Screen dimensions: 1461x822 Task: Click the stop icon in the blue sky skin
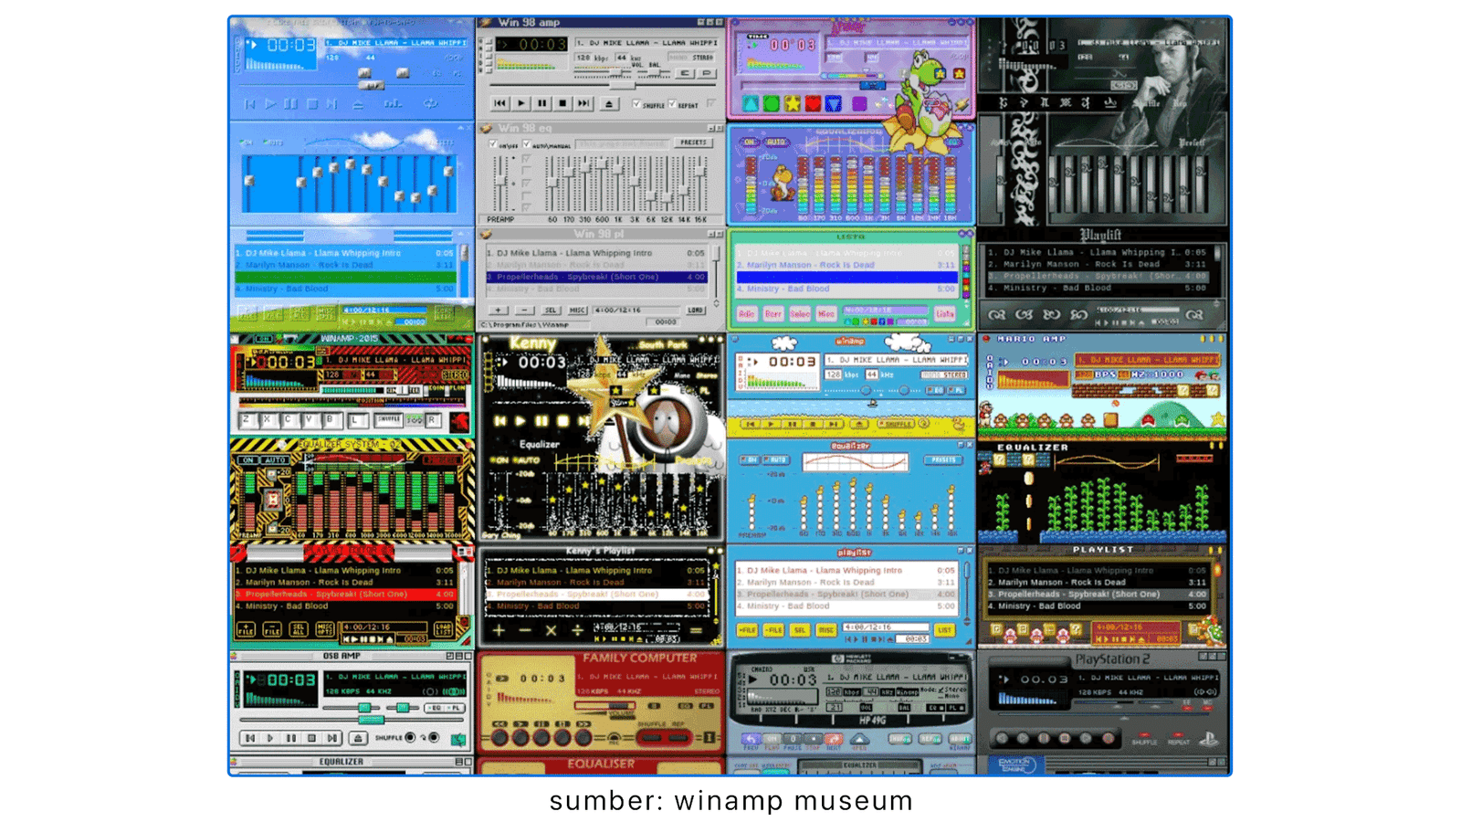pyautogui.click(x=312, y=104)
